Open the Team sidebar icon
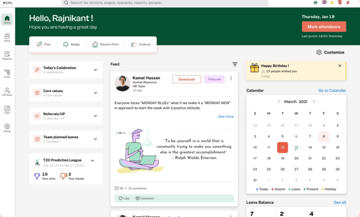This screenshot has height=217, width=360. (x=7, y=73)
